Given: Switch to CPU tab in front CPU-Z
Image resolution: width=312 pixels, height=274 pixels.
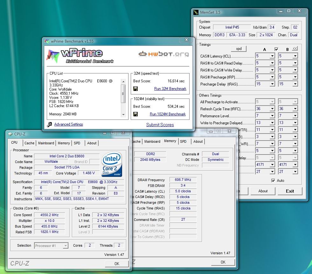Looking at the screenshot, I should pos(14,143).
